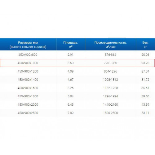Select the size cell 450x900x1800

coord(28,96)
